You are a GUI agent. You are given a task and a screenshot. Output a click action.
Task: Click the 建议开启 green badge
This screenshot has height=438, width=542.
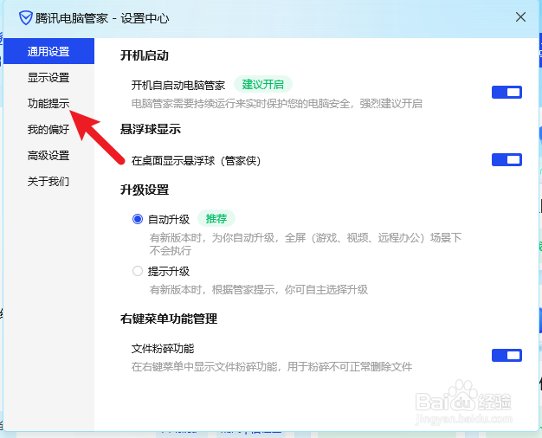click(x=263, y=84)
